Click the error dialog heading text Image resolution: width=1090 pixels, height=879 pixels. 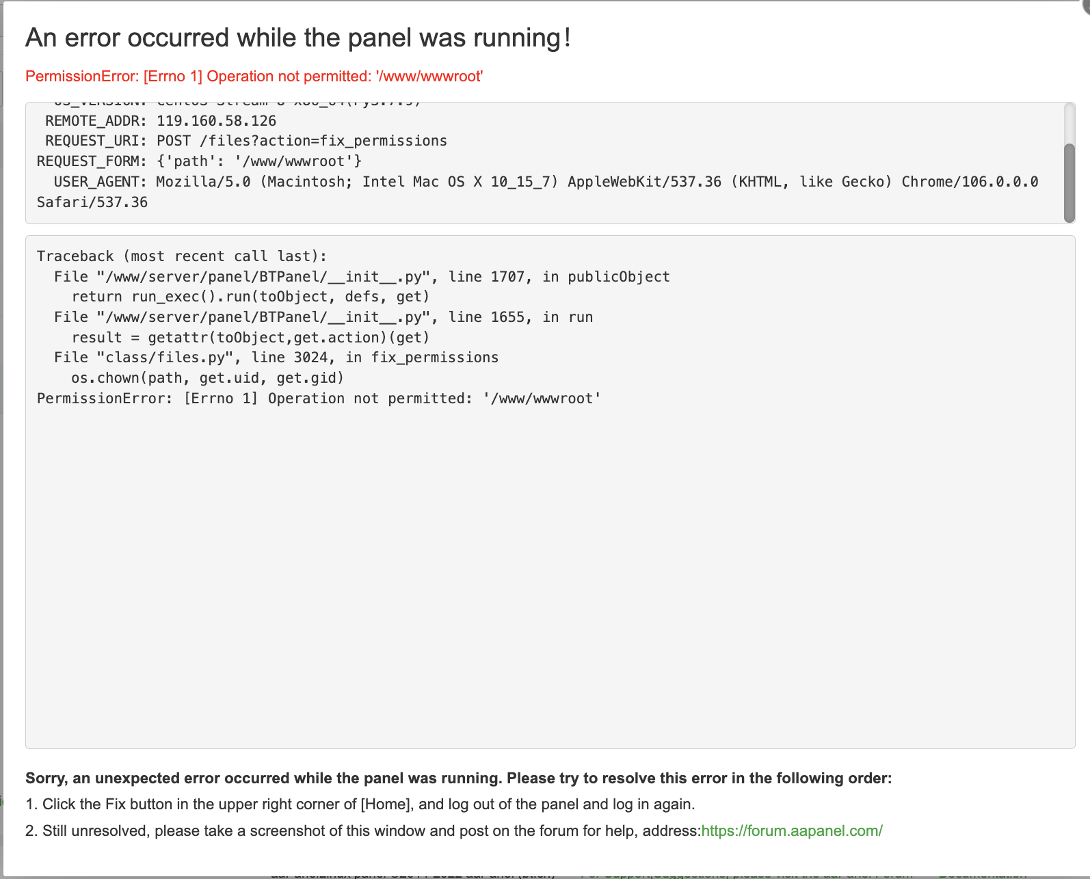tap(297, 38)
